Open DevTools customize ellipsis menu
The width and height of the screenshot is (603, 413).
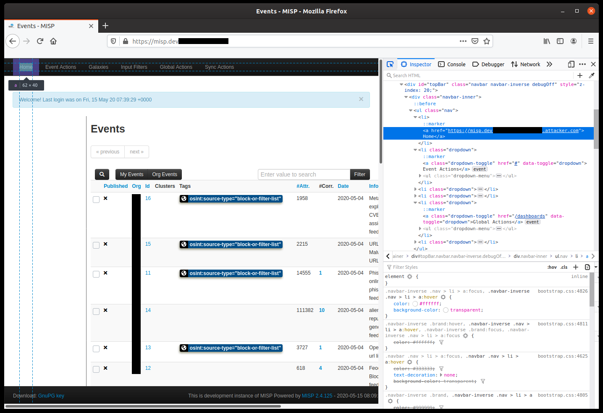(x=582, y=64)
